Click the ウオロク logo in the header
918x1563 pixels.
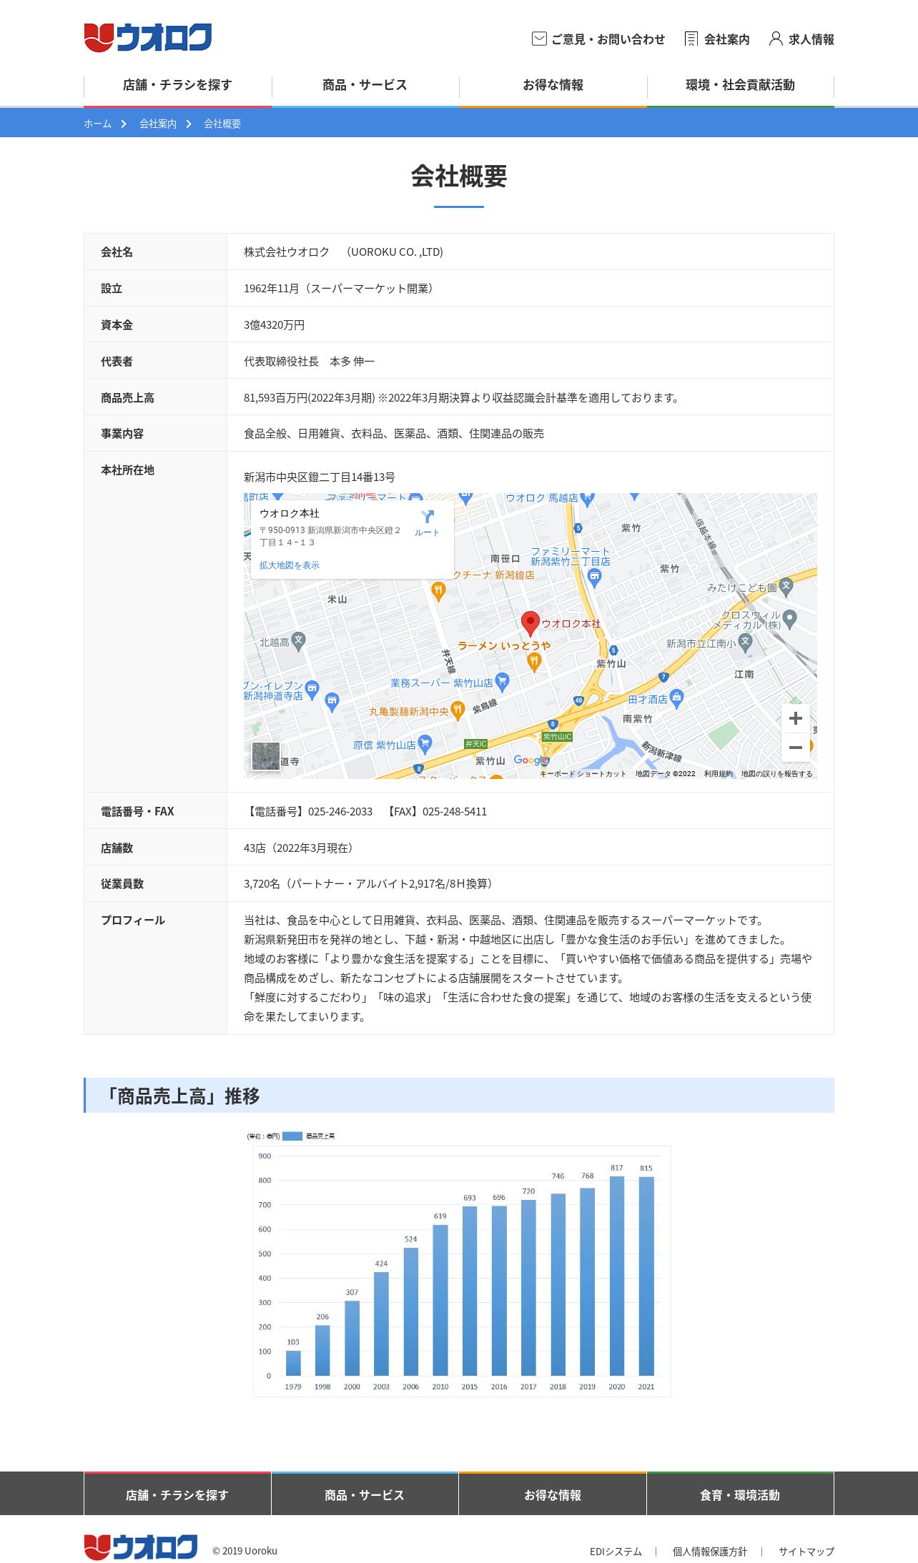(148, 38)
